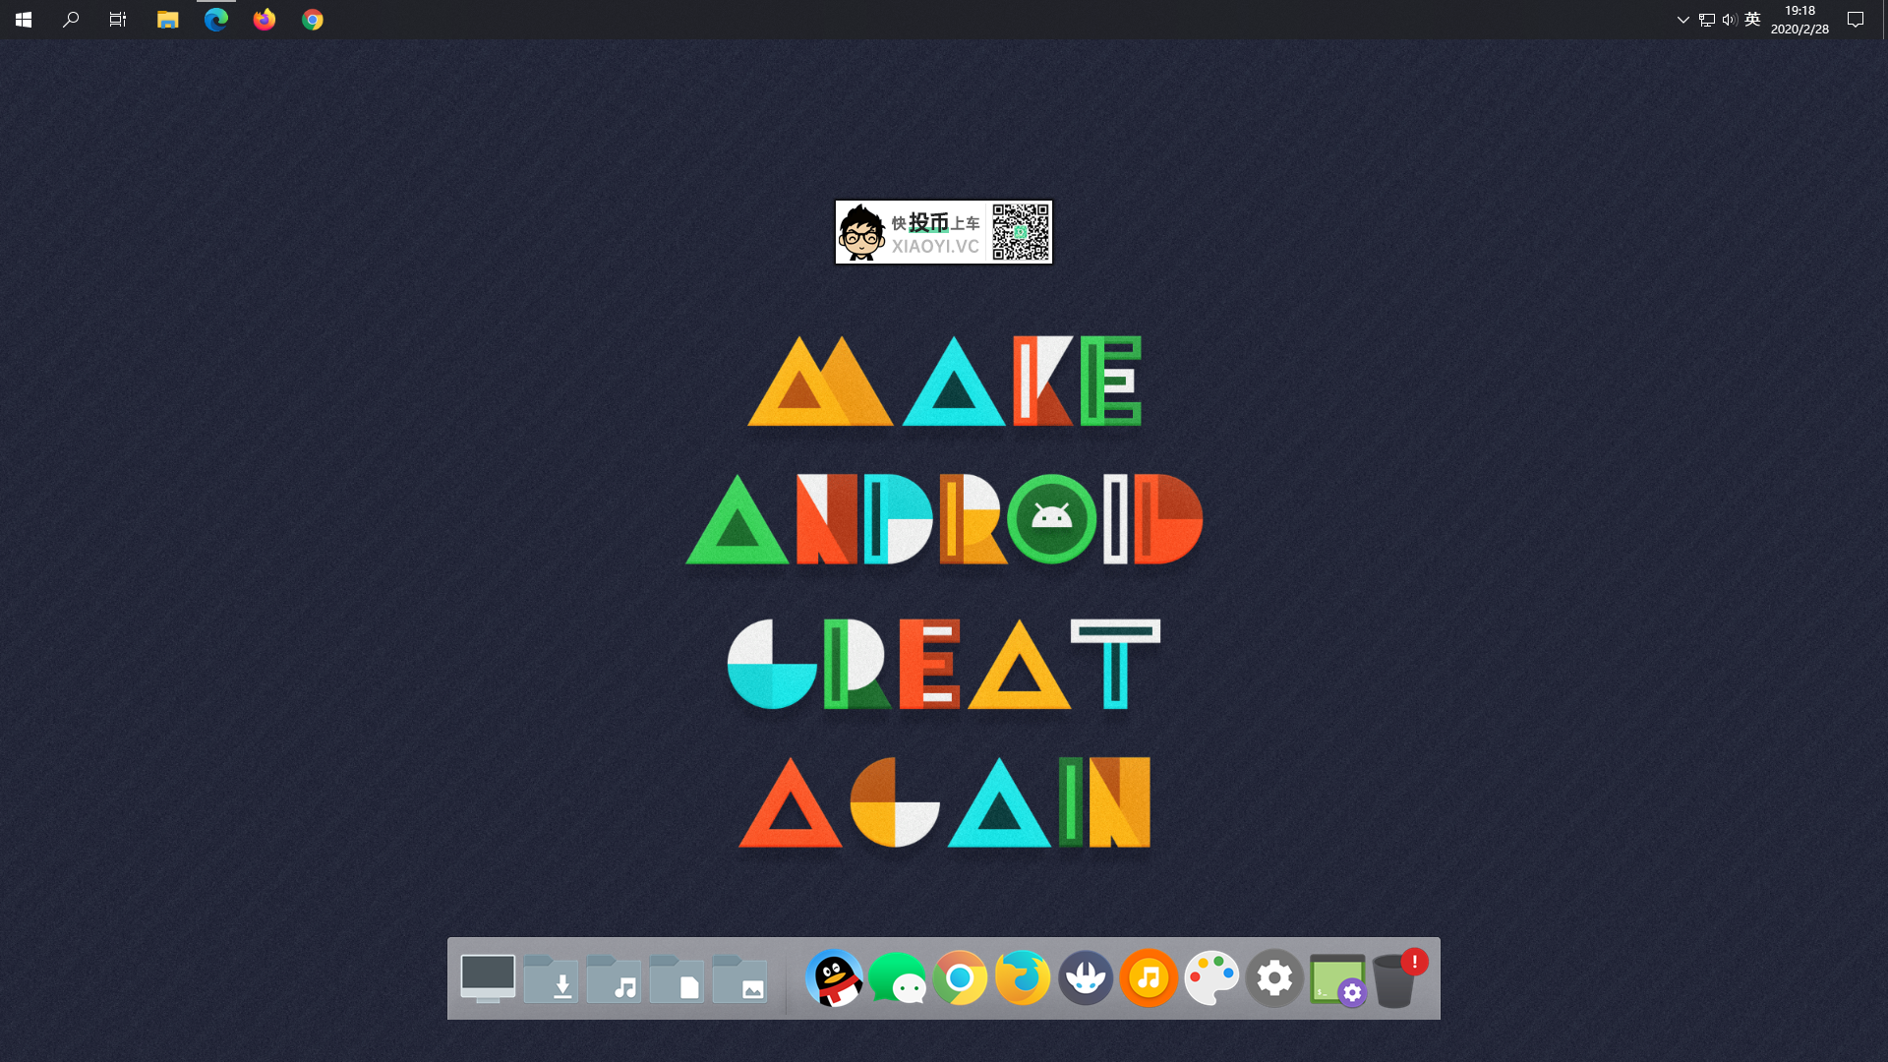Image resolution: width=1888 pixels, height=1062 pixels.
Task: Launch WeChat from the dock
Action: point(897,978)
